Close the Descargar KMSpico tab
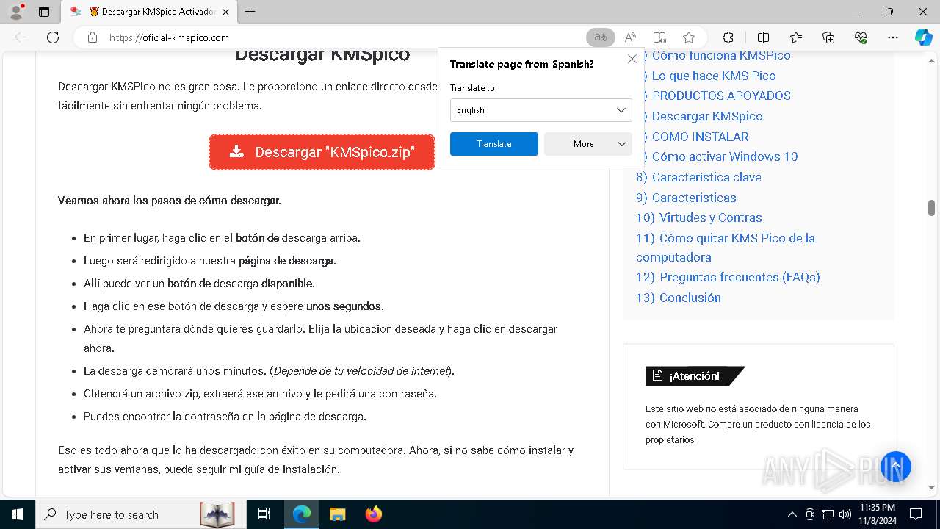 (x=225, y=12)
